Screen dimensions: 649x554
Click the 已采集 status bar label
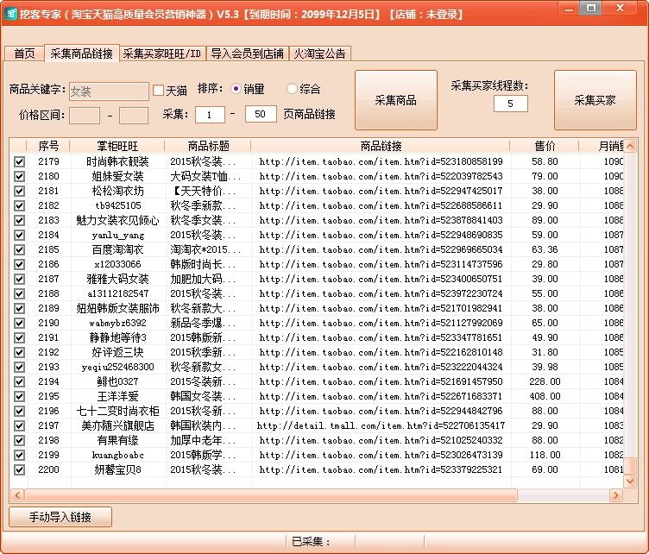(311, 542)
